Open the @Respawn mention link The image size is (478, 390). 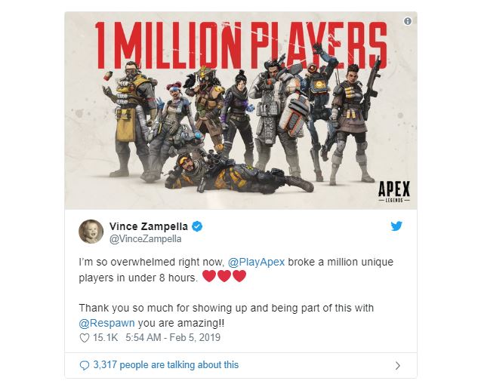106,323
